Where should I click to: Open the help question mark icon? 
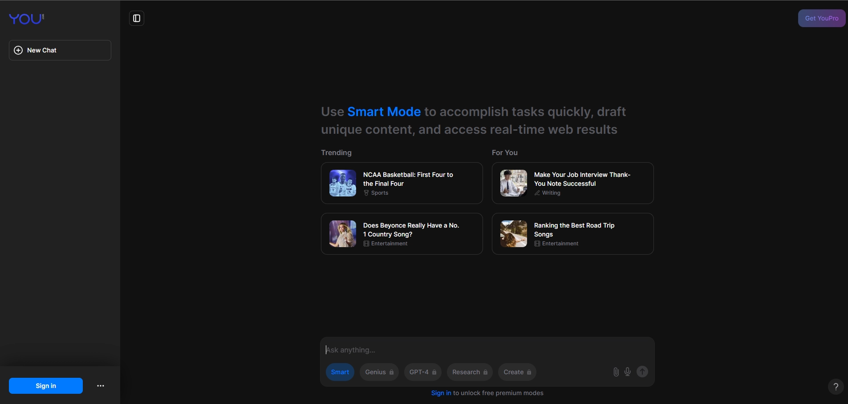point(836,387)
